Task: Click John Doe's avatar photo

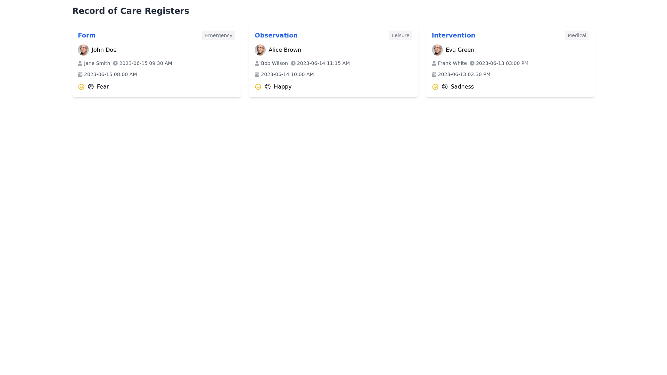Action: pos(83,50)
